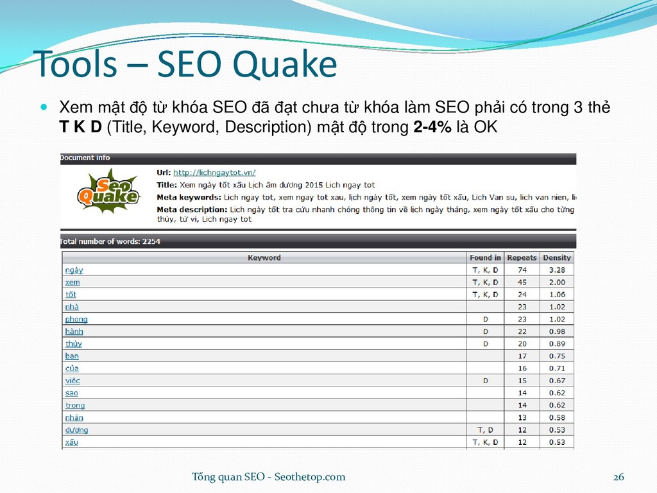Open keyword link 'nhà'
This screenshot has height=493, width=657.
click(72, 307)
